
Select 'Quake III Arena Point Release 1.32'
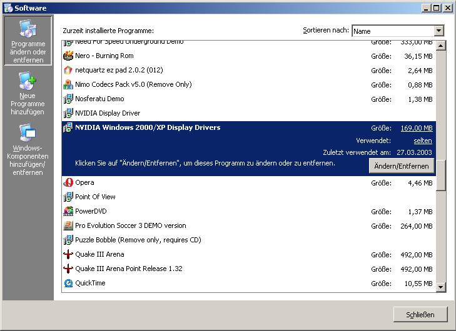click(x=249, y=269)
